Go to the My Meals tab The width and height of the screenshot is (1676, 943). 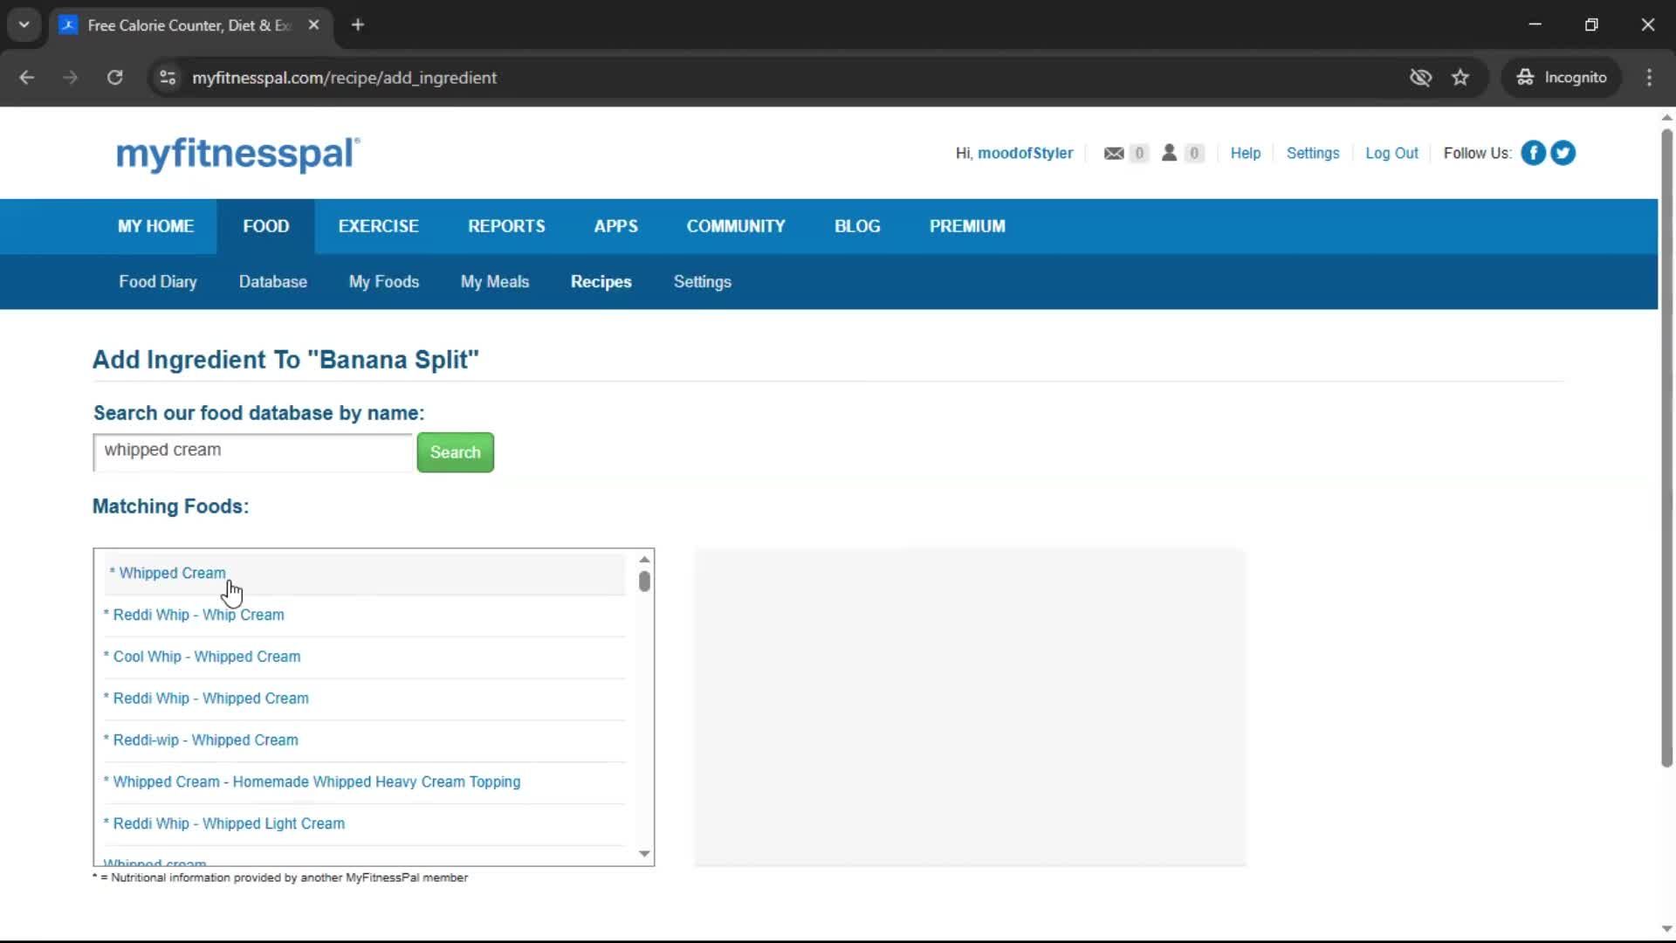[495, 282]
